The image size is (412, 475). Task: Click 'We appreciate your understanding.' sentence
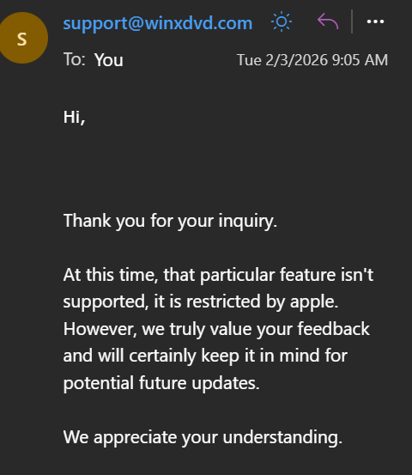pos(203,437)
